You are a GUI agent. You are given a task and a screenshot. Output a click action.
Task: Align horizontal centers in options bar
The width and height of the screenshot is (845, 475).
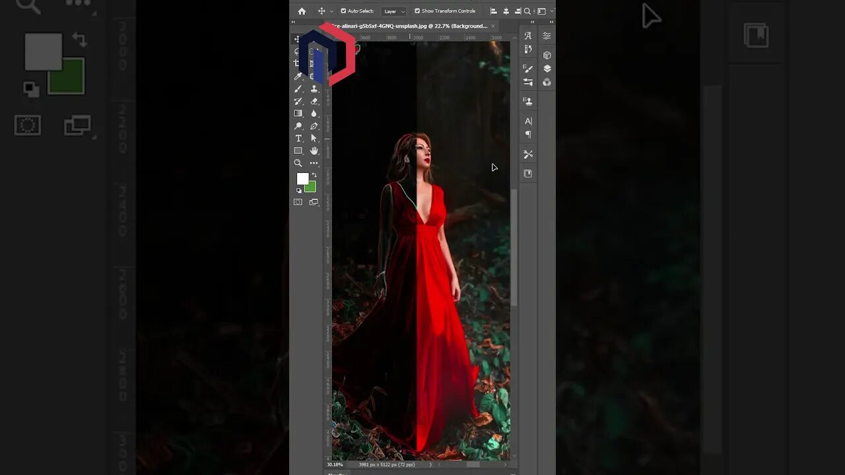pos(506,11)
